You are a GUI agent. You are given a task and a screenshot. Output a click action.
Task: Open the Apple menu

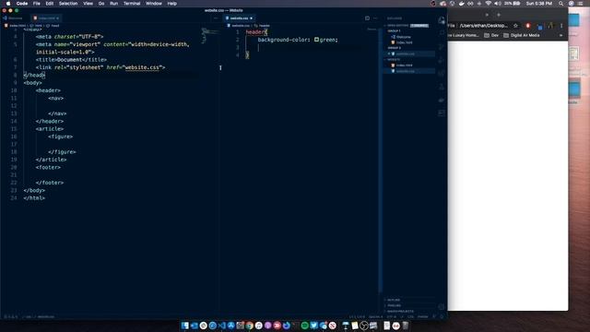[8, 4]
